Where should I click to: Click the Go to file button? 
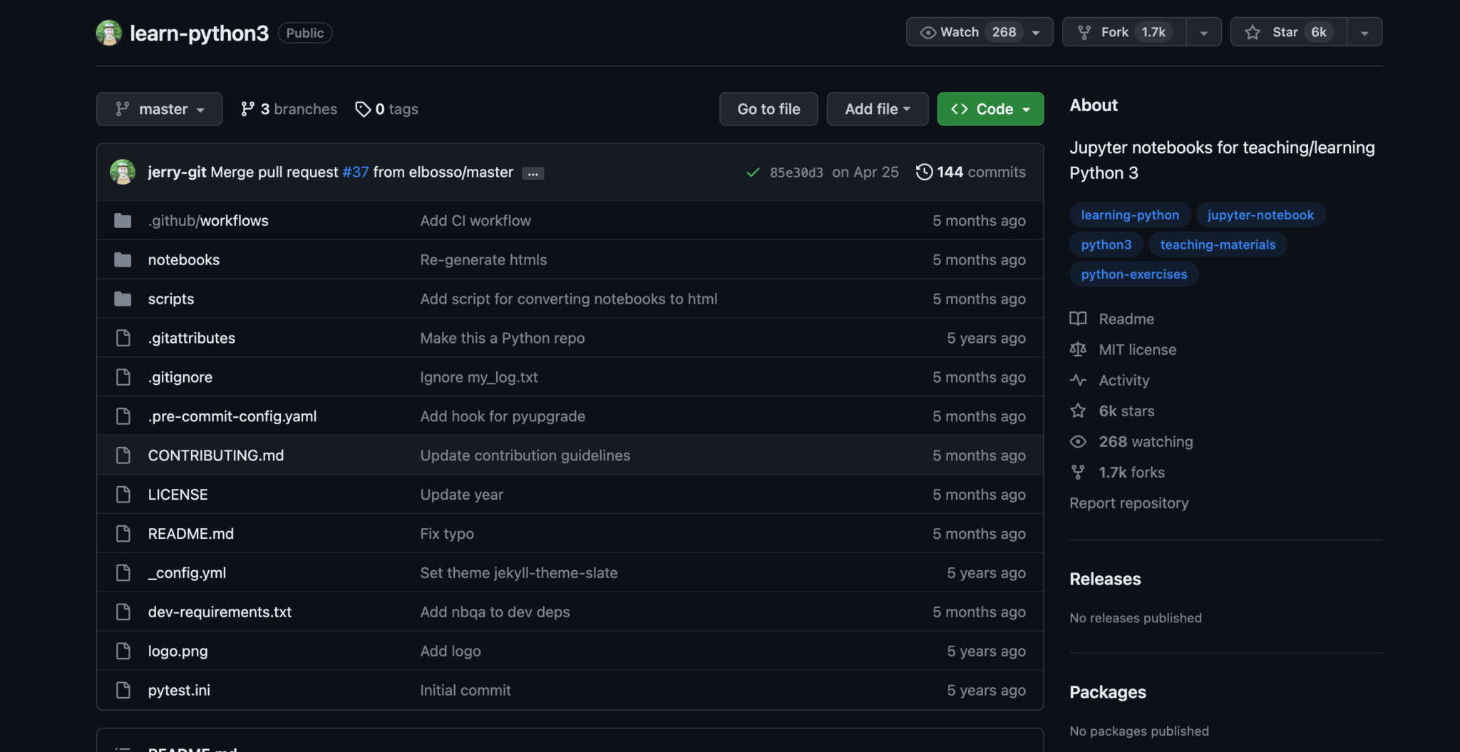pyautogui.click(x=768, y=108)
